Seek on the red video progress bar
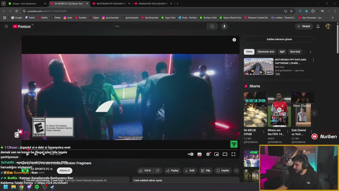The image size is (339, 191). (x=130, y=150)
